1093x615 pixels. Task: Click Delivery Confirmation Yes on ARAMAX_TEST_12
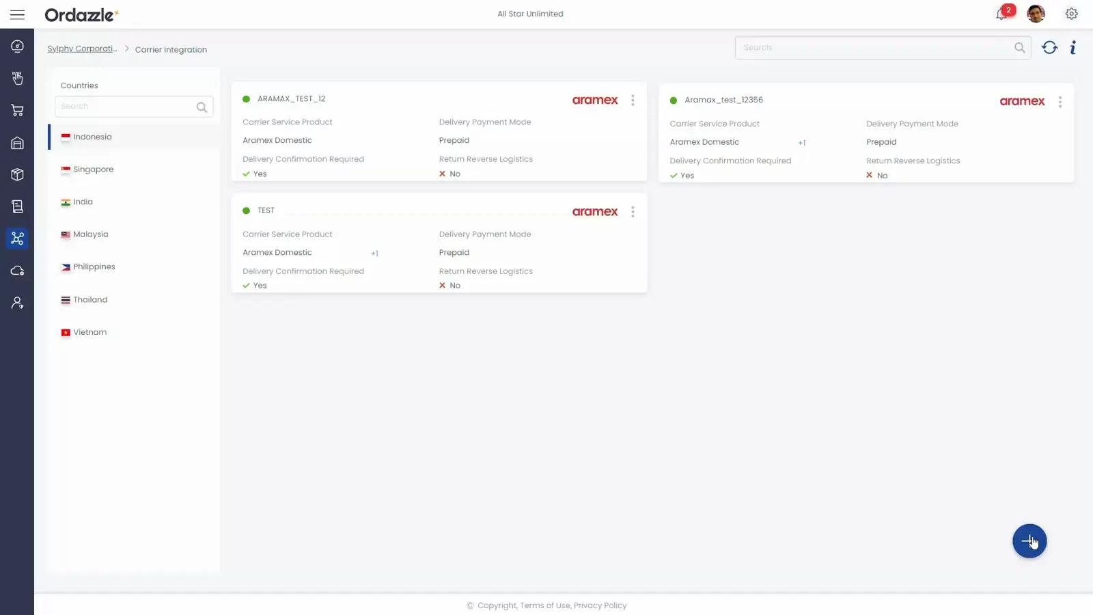pos(255,174)
